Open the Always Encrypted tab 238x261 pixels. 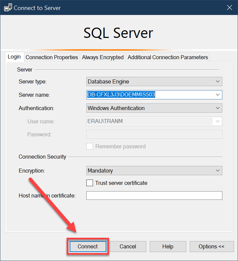103,57
